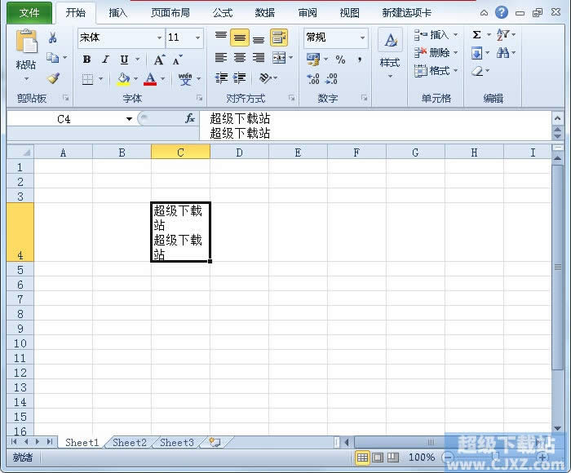The height and width of the screenshot is (473, 571).
Task: Open the Styles (样式) gallery
Action: pyautogui.click(x=390, y=53)
